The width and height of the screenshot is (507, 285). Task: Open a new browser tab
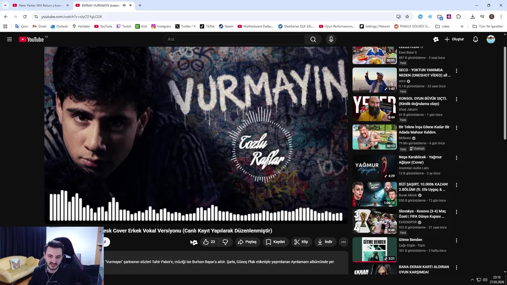[140, 6]
